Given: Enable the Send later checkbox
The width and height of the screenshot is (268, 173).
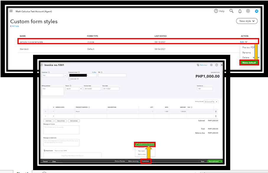Looking at the screenshot, I should click(x=70, y=78).
